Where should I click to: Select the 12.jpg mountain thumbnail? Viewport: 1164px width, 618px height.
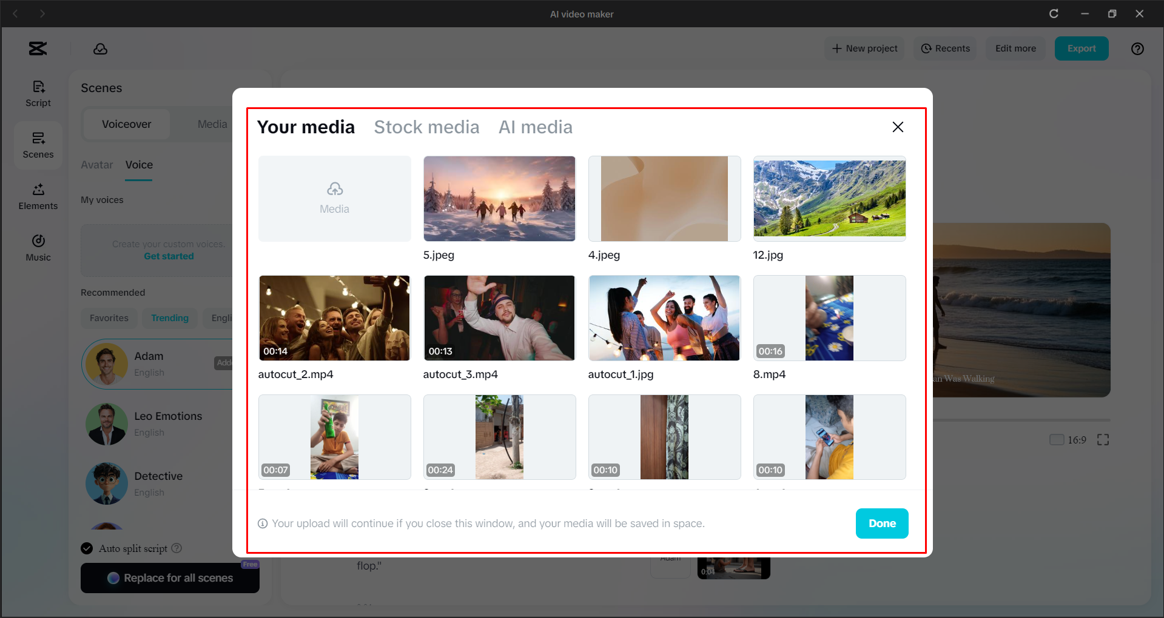829,199
